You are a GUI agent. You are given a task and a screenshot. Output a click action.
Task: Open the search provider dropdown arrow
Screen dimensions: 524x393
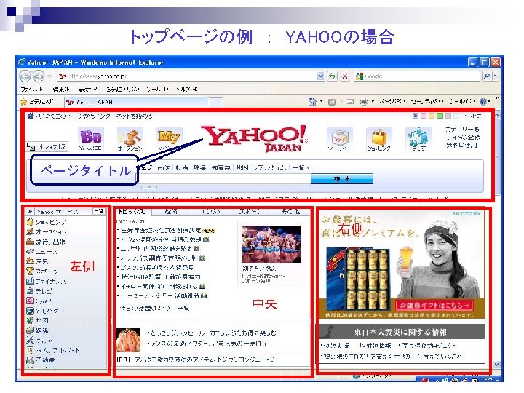click(x=496, y=76)
